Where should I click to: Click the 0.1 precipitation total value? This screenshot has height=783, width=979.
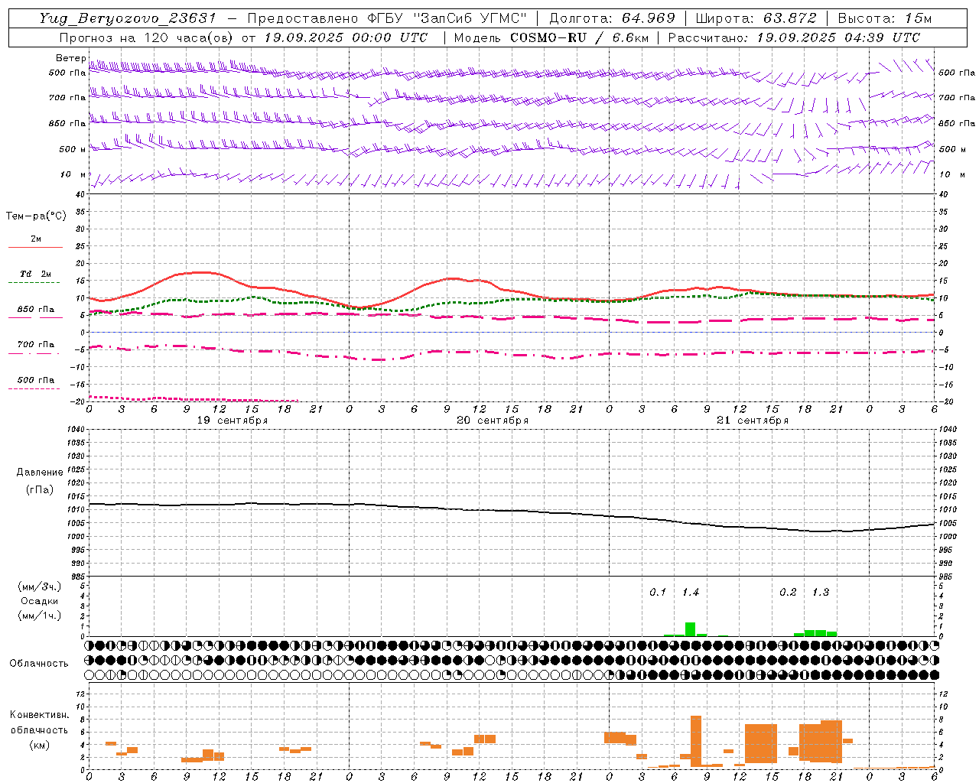tap(658, 593)
